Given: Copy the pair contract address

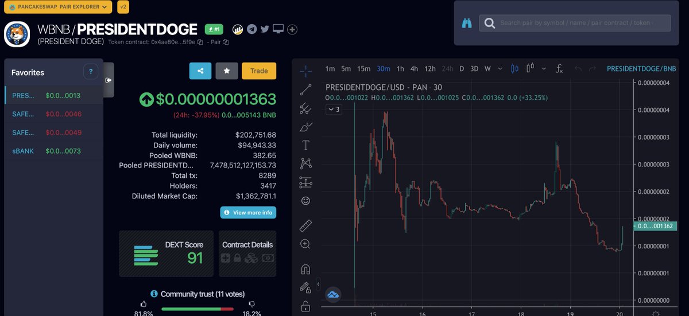Looking at the screenshot, I should 226,42.
